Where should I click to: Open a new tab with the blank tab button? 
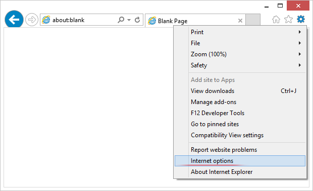tap(253, 20)
